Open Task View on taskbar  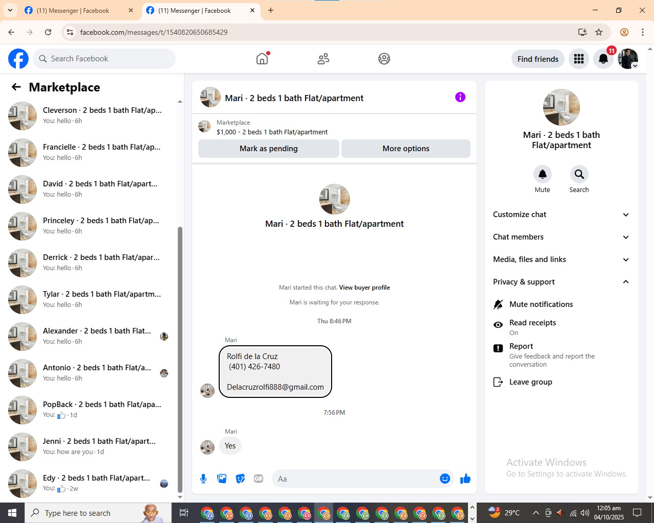point(184,513)
